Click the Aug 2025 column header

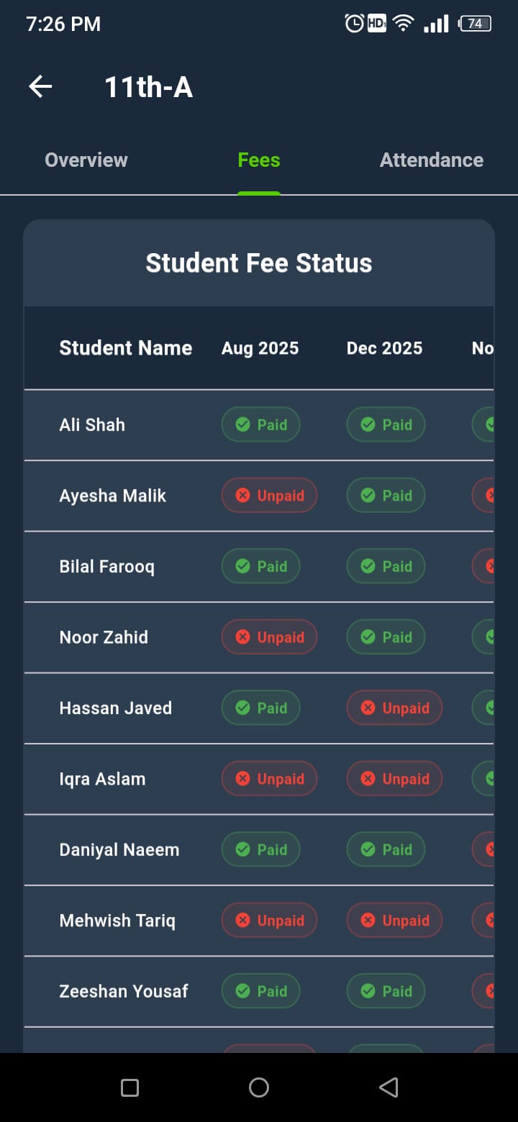pyautogui.click(x=260, y=348)
